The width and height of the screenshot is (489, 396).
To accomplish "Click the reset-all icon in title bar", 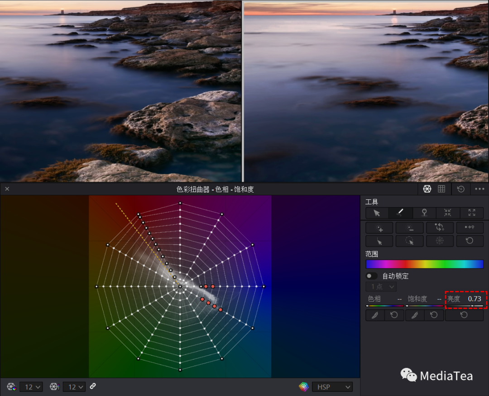I will click(x=460, y=189).
